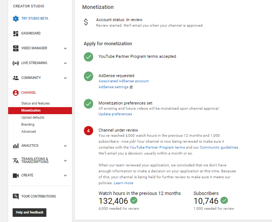Viewport: 272px width, 222px height.
Task: Click the Create camera icon
Action: (16, 176)
